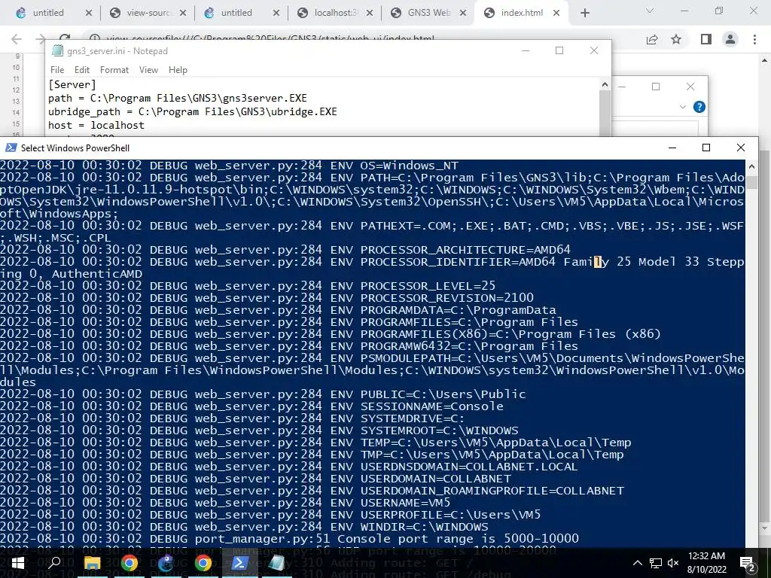Select the Notepad taskbar icon
Image resolution: width=771 pixels, height=578 pixels.
coord(276,563)
